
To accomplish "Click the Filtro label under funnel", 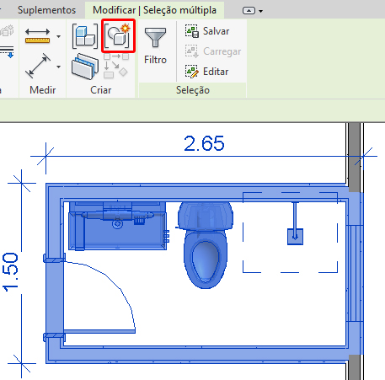I will (x=155, y=60).
